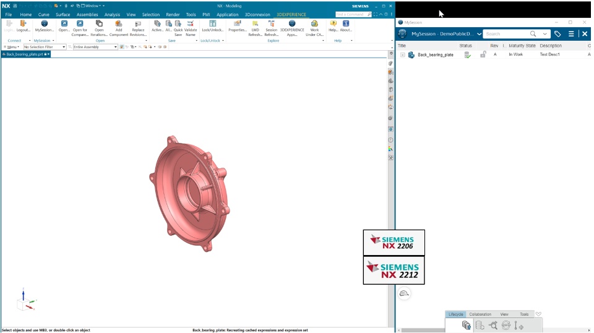Switch to Tools tab in MySession bottom bar

tap(524, 314)
